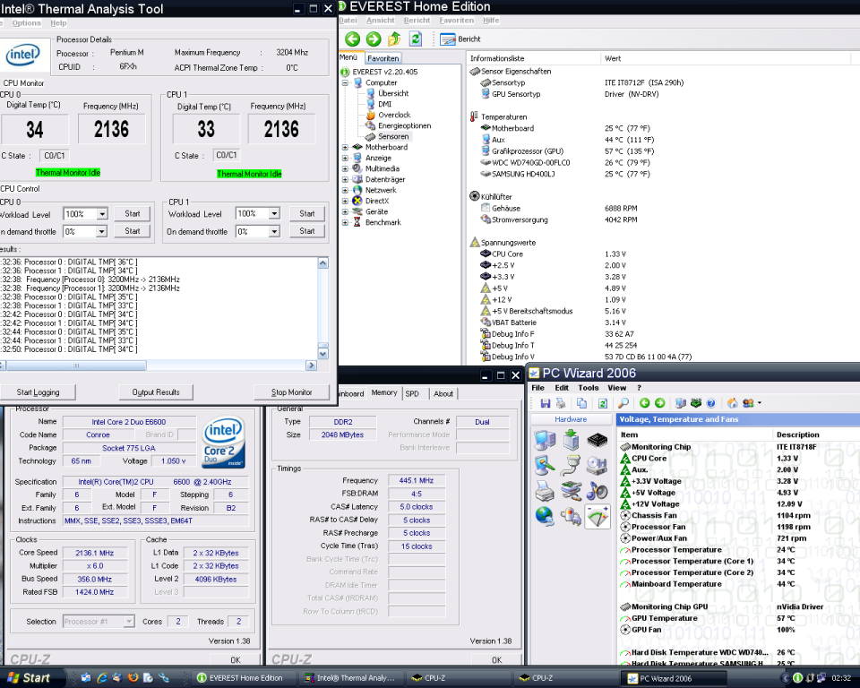The height and width of the screenshot is (688, 860).
Task: Switch to the Favoriten tab in EVEREST
Action: click(x=383, y=57)
